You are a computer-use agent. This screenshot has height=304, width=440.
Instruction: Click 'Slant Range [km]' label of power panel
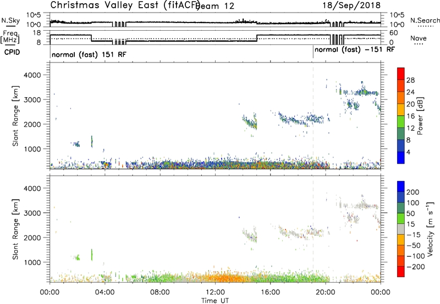click(15, 116)
